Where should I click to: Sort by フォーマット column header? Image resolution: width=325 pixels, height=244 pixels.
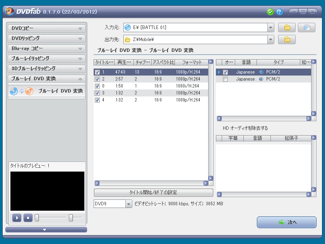[x=192, y=62]
